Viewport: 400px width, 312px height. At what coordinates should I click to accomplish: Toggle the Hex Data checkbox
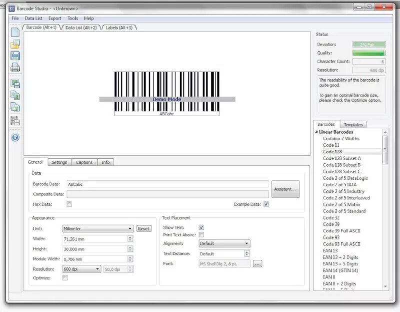pos(69,204)
